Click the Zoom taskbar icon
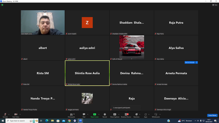The height and width of the screenshot is (123, 219). pyautogui.click(x=80, y=121)
